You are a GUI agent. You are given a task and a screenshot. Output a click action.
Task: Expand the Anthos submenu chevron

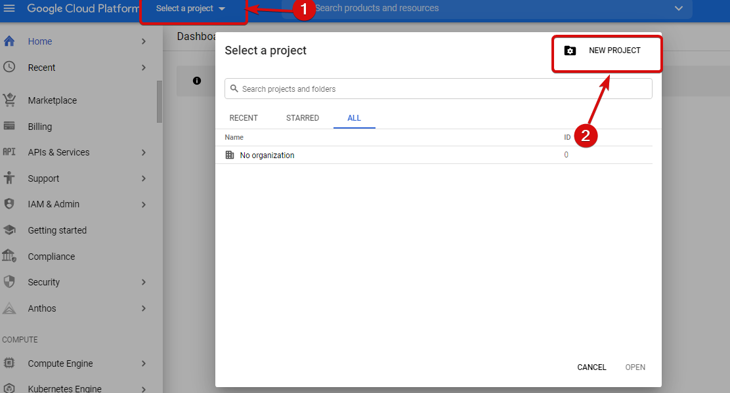click(144, 308)
